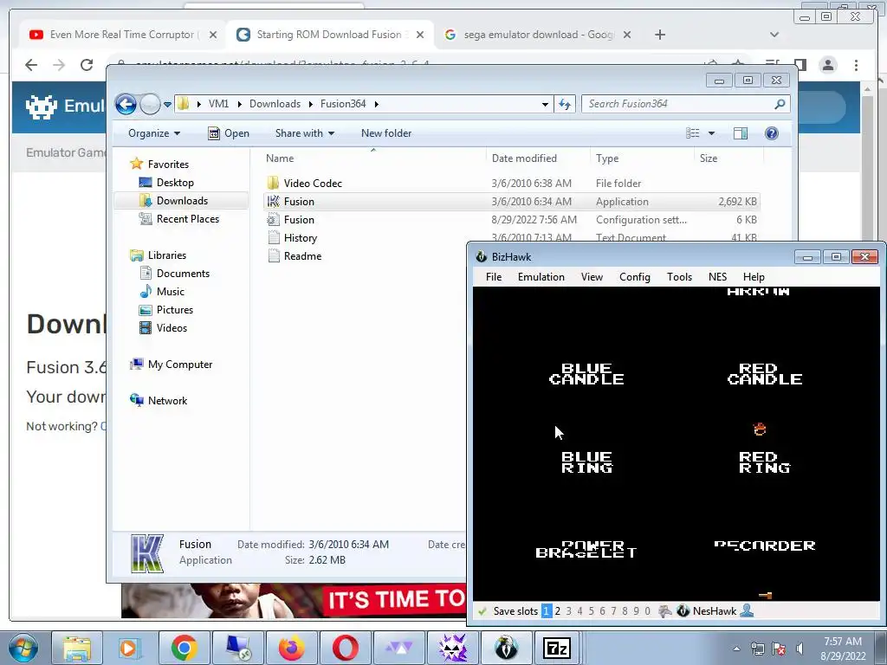The height and width of the screenshot is (665, 887).
Task: Click the search magnifier in Explorer
Action: [780, 104]
